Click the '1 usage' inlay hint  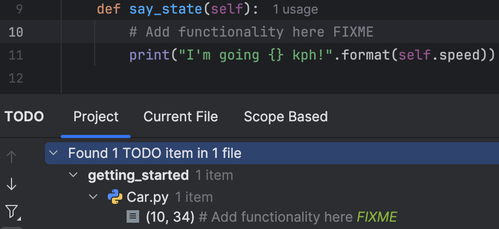[x=295, y=9]
